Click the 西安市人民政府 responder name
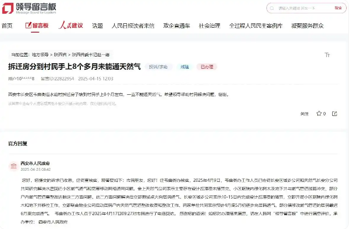This screenshot has width=350, height=229. (35, 164)
